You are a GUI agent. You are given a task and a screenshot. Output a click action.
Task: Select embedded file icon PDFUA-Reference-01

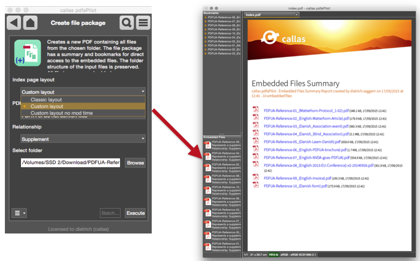point(208,247)
